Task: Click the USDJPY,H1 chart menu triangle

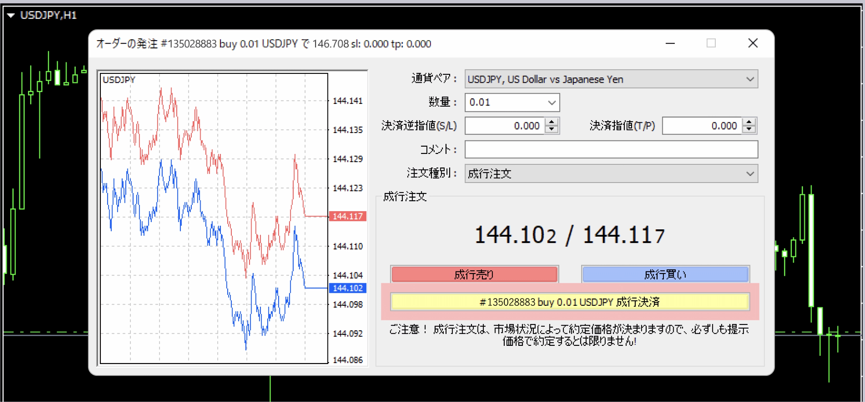Action: click(11, 15)
